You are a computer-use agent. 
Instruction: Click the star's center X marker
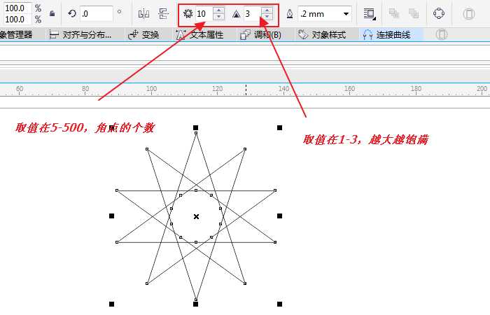tap(196, 216)
